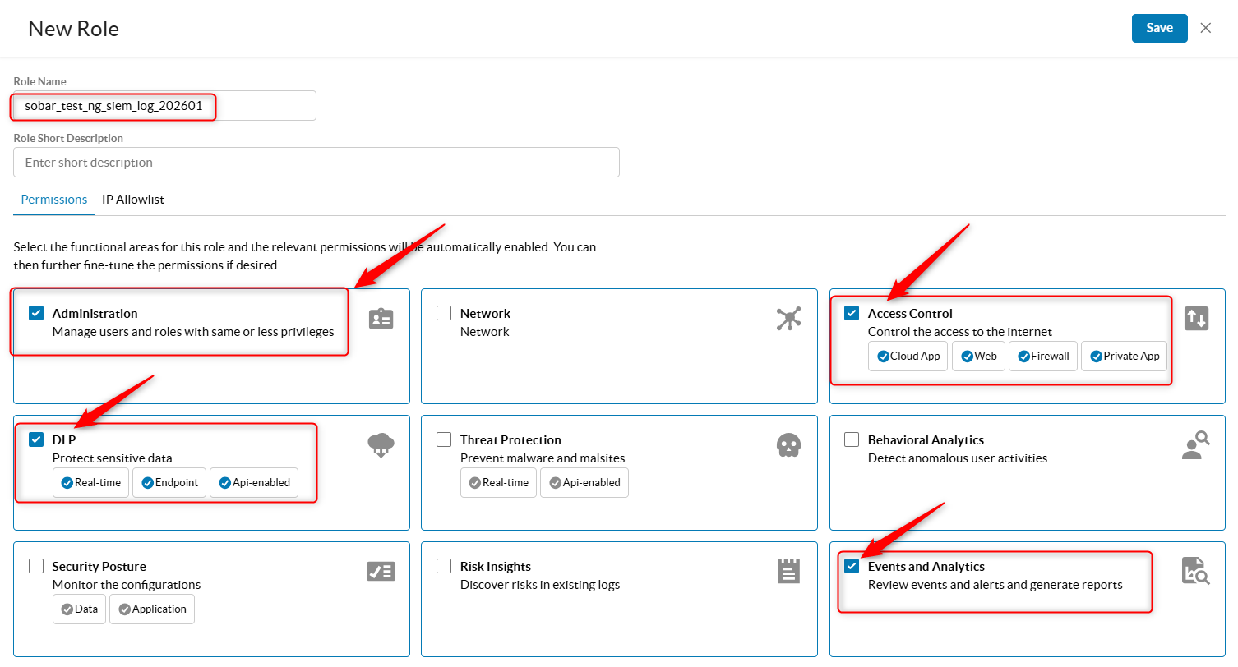Click the Behavioral Analytics user-search icon

click(1195, 444)
